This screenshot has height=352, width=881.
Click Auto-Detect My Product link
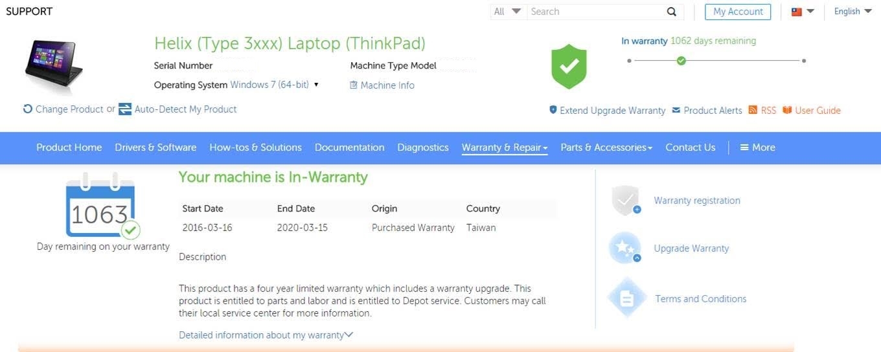pos(186,109)
